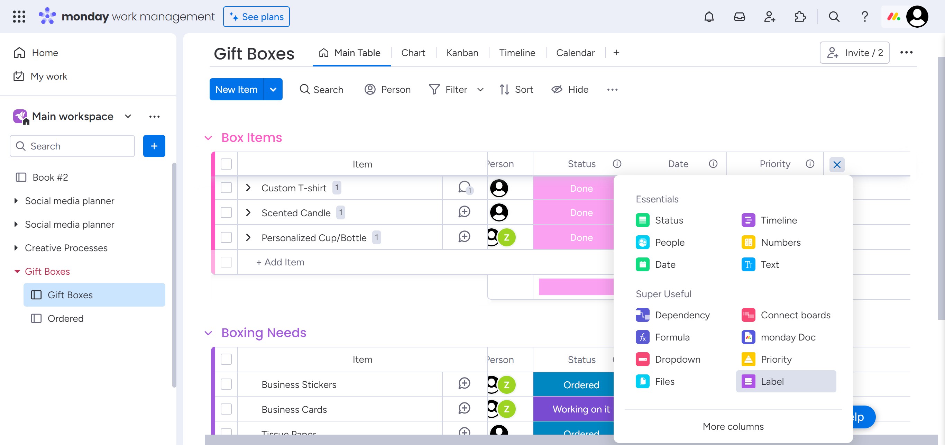945x445 pixels.
Task: Open the New Item dropdown arrow
Action: pos(273,90)
